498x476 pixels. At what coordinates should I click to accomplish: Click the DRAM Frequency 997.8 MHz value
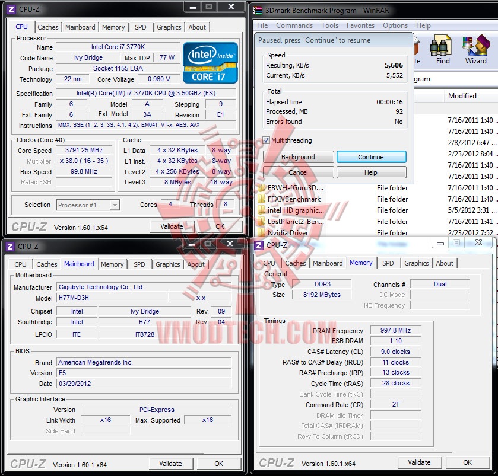tap(395, 330)
